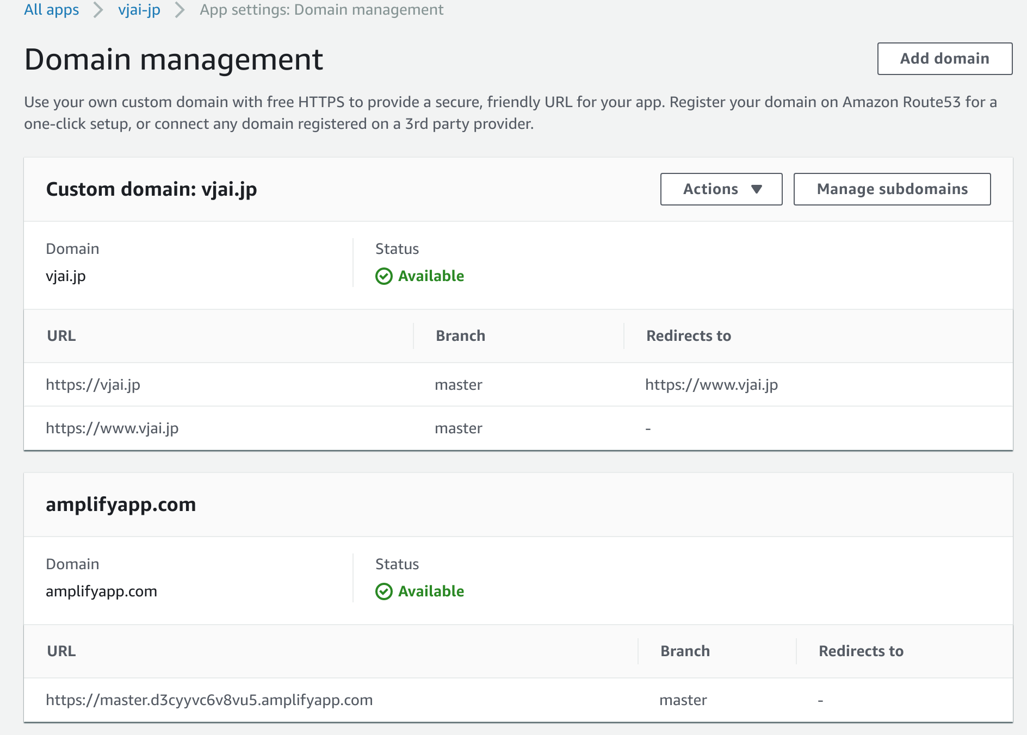Click master.d3cyyvc6v8vu5.amplifyapp.com URL

[x=209, y=700]
